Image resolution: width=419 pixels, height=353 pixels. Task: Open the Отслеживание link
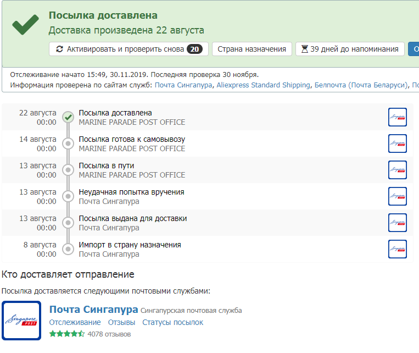pos(75,322)
